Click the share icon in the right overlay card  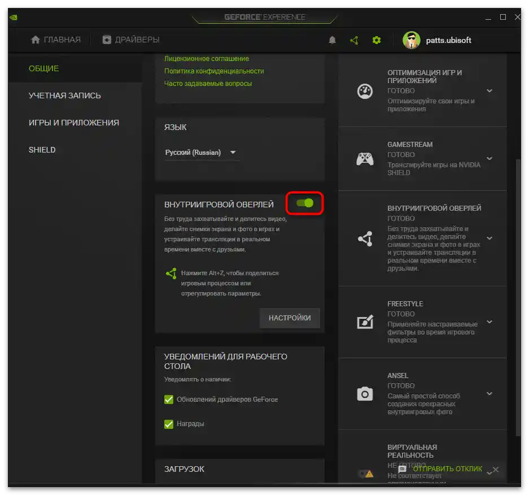tap(365, 238)
